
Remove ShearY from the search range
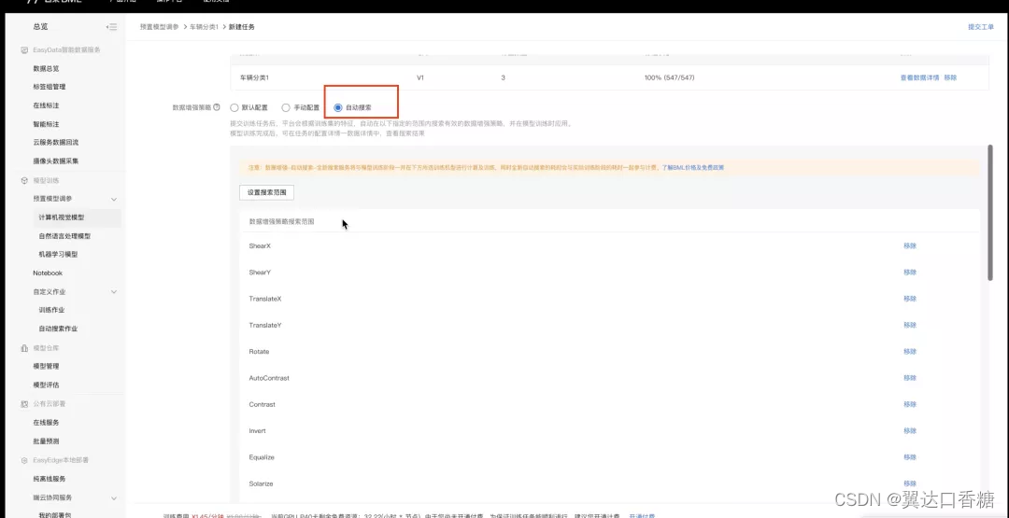pyautogui.click(x=910, y=272)
